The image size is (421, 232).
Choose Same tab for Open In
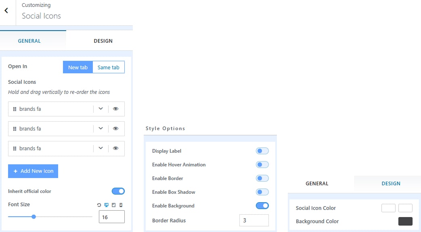[x=108, y=67]
